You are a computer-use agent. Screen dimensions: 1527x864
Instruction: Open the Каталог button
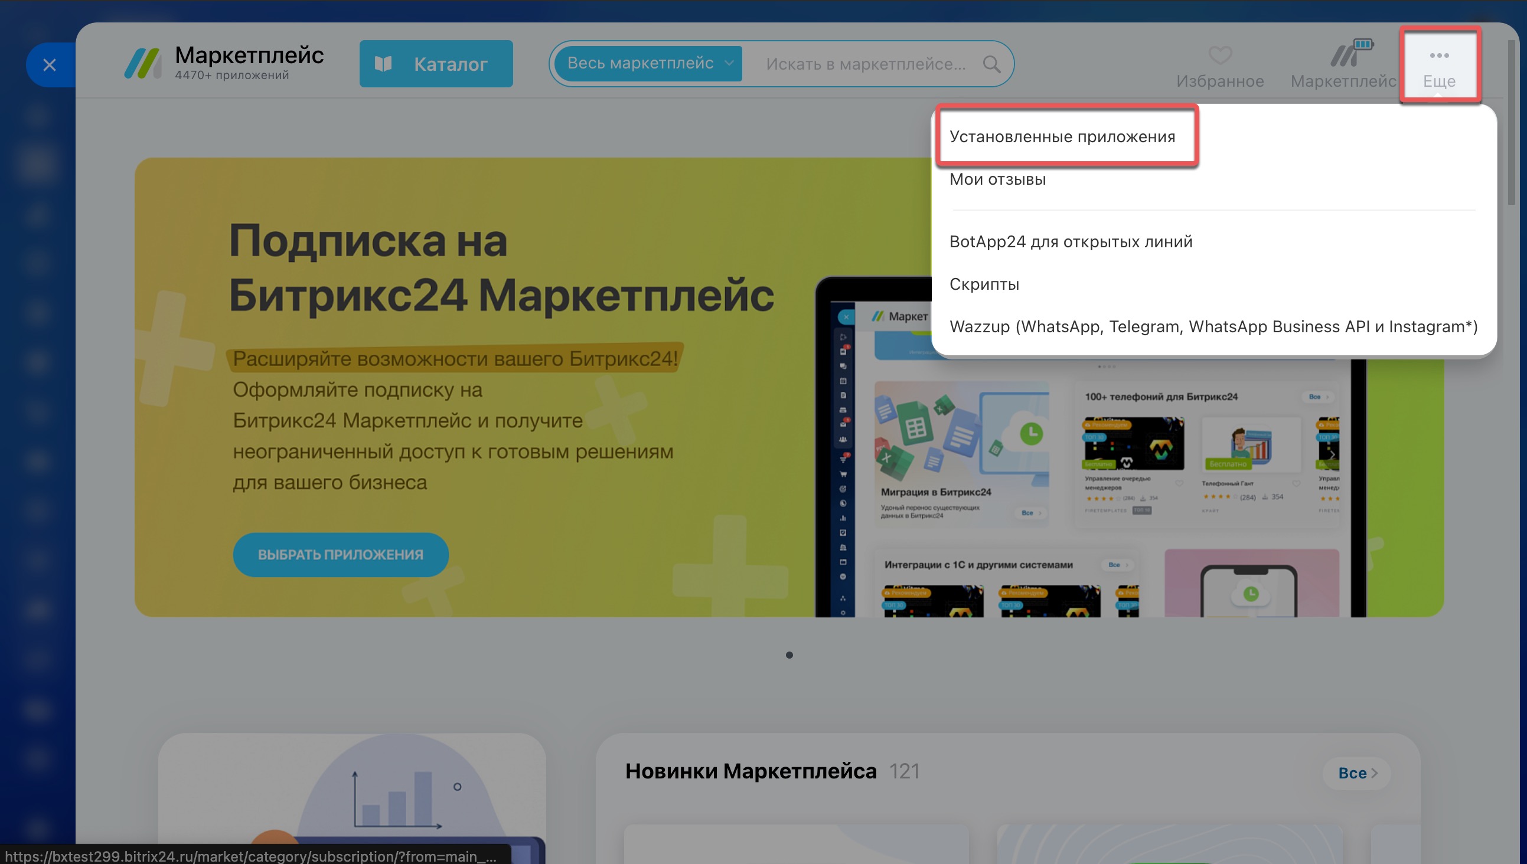point(436,64)
